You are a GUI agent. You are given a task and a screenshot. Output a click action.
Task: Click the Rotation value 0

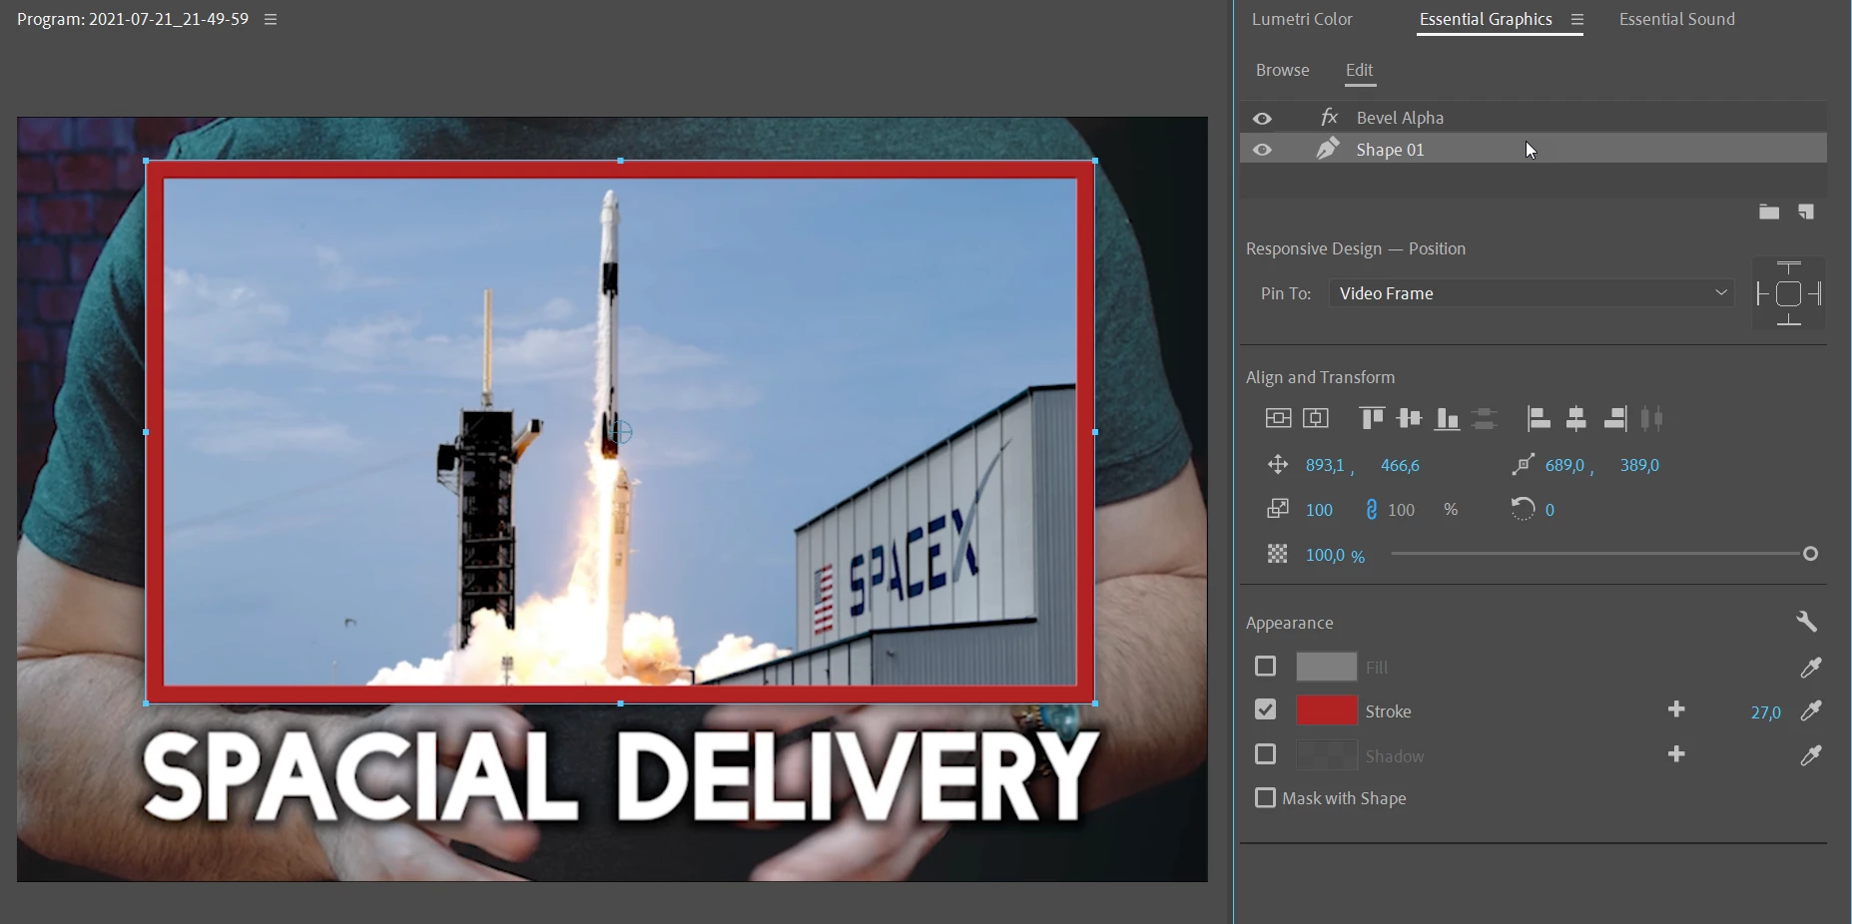coord(1549,510)
